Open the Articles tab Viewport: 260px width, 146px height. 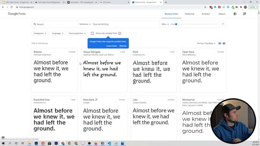206,14
